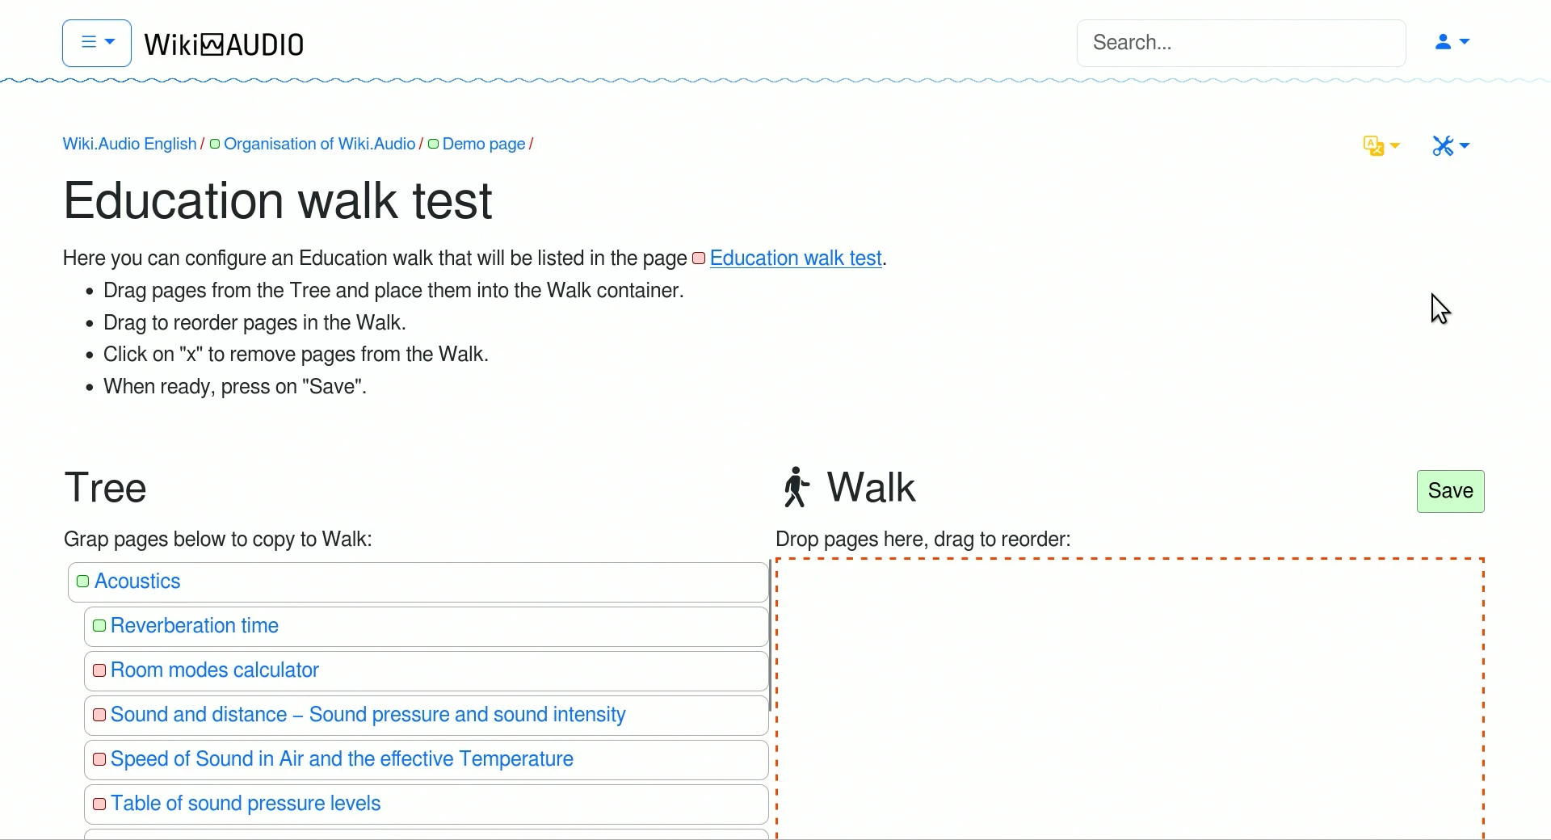Click the walking person Walk icon
Image resolution: width=1551 pixels, height=840 pixels.
pyautogui.click(x=797, y=488)
